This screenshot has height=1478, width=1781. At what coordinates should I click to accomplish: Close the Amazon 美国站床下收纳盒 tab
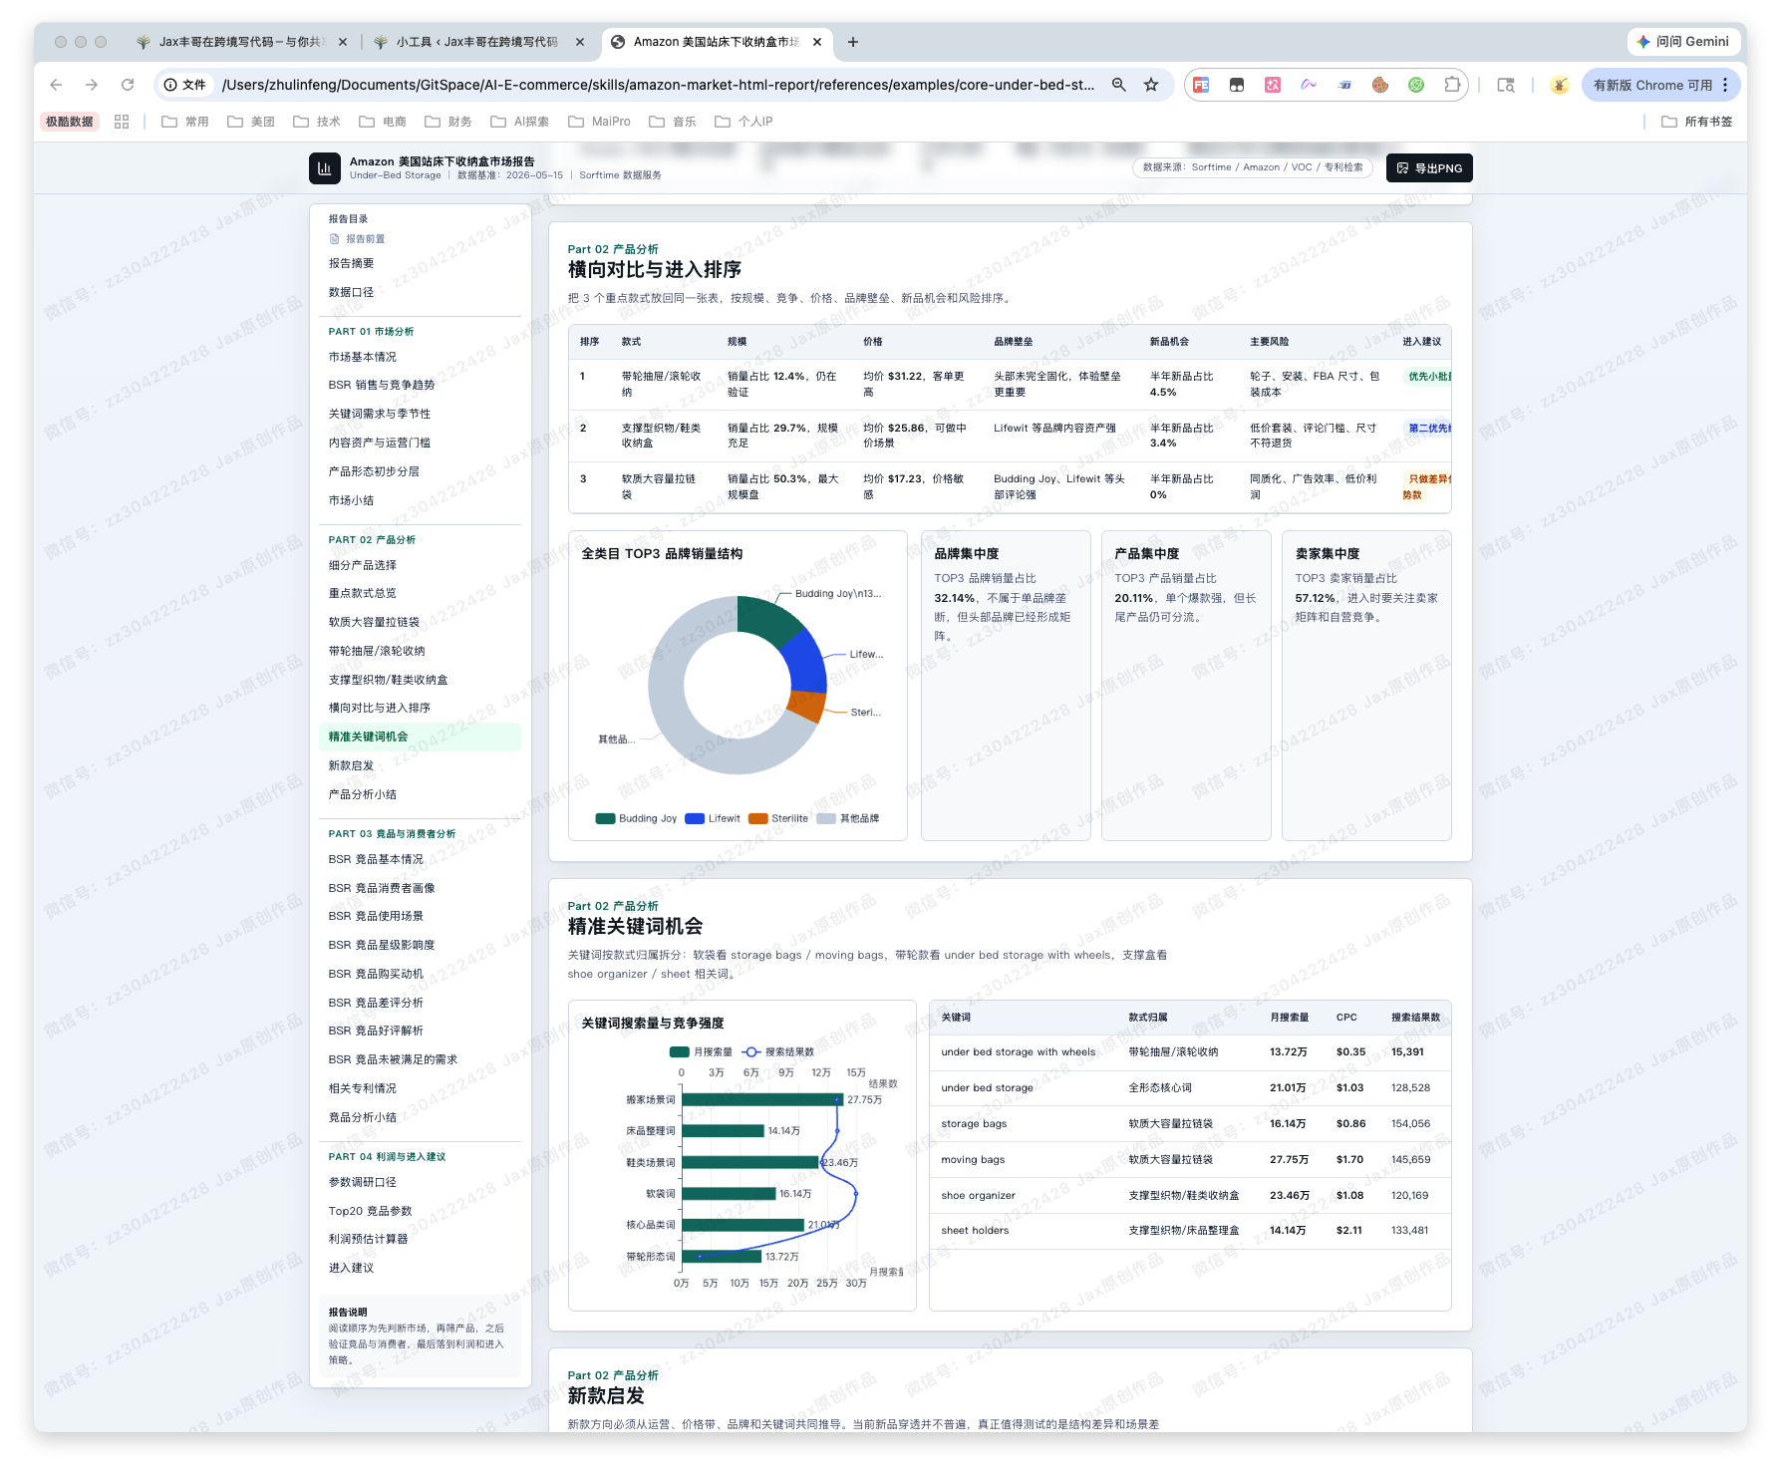click(817, 42)
